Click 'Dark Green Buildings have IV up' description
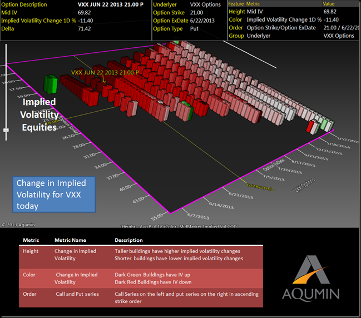 pos(152,275)
